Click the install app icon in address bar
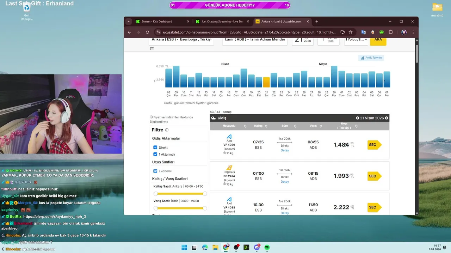 click(x=342, y=32)
